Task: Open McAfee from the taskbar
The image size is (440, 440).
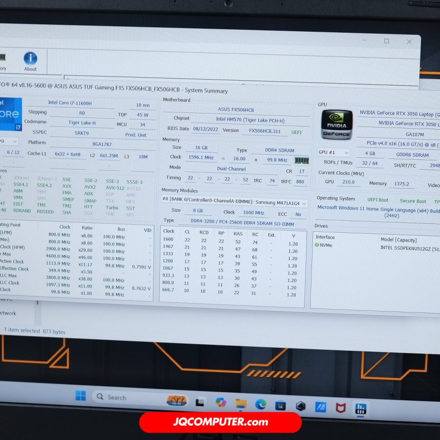Action: (x=341, y=408)
